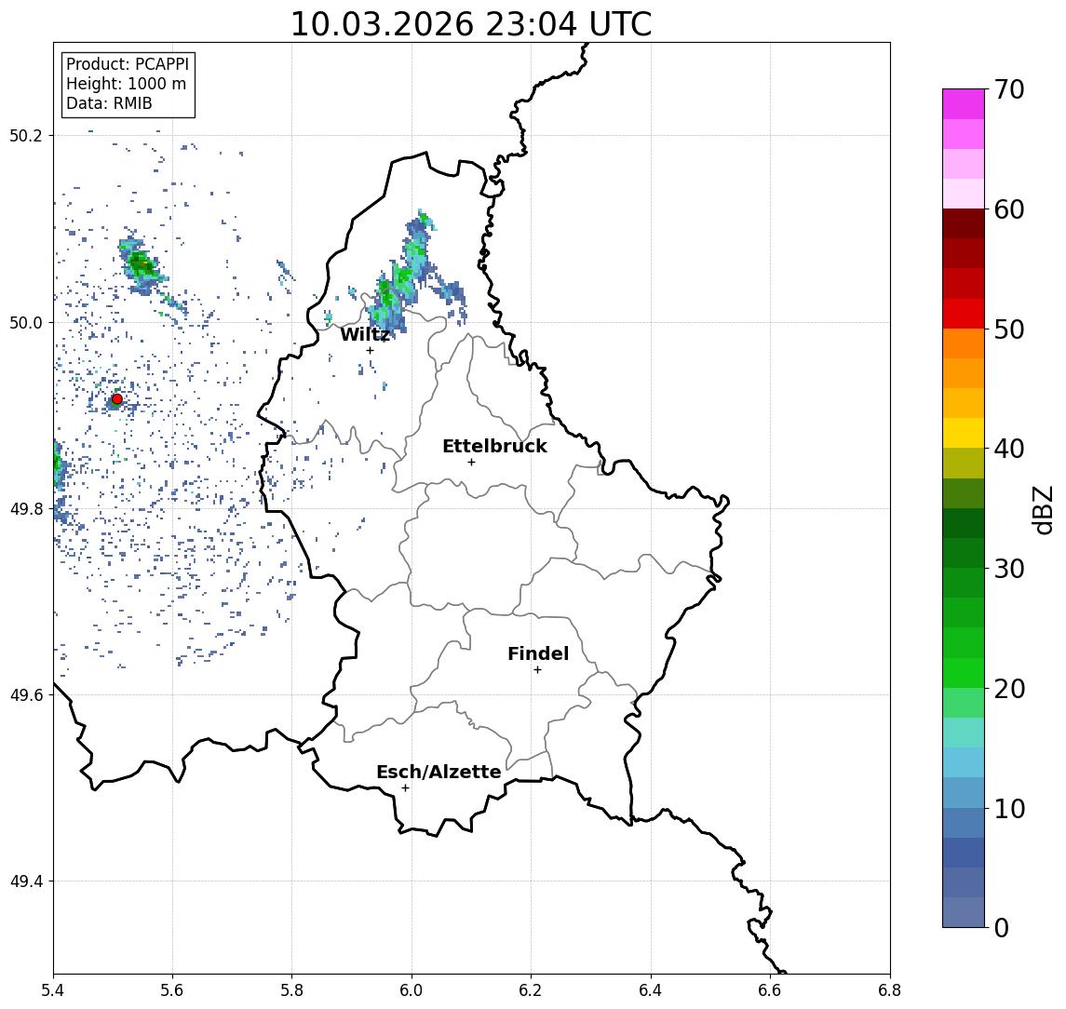Click the Product: PCAPPI text
1066x1009 pixels.
[x=128, y=64]
